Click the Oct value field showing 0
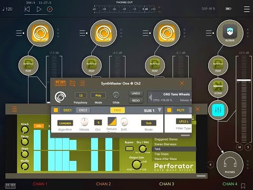Image resolution: width=253 pixels, height=190 pixels. 98,122
